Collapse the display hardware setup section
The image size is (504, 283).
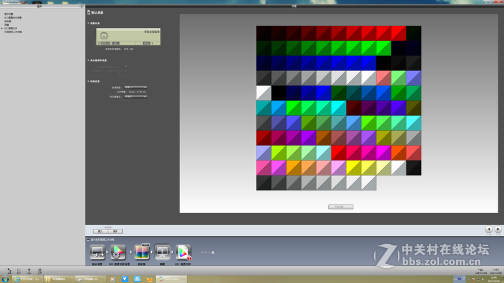(89, 60)
